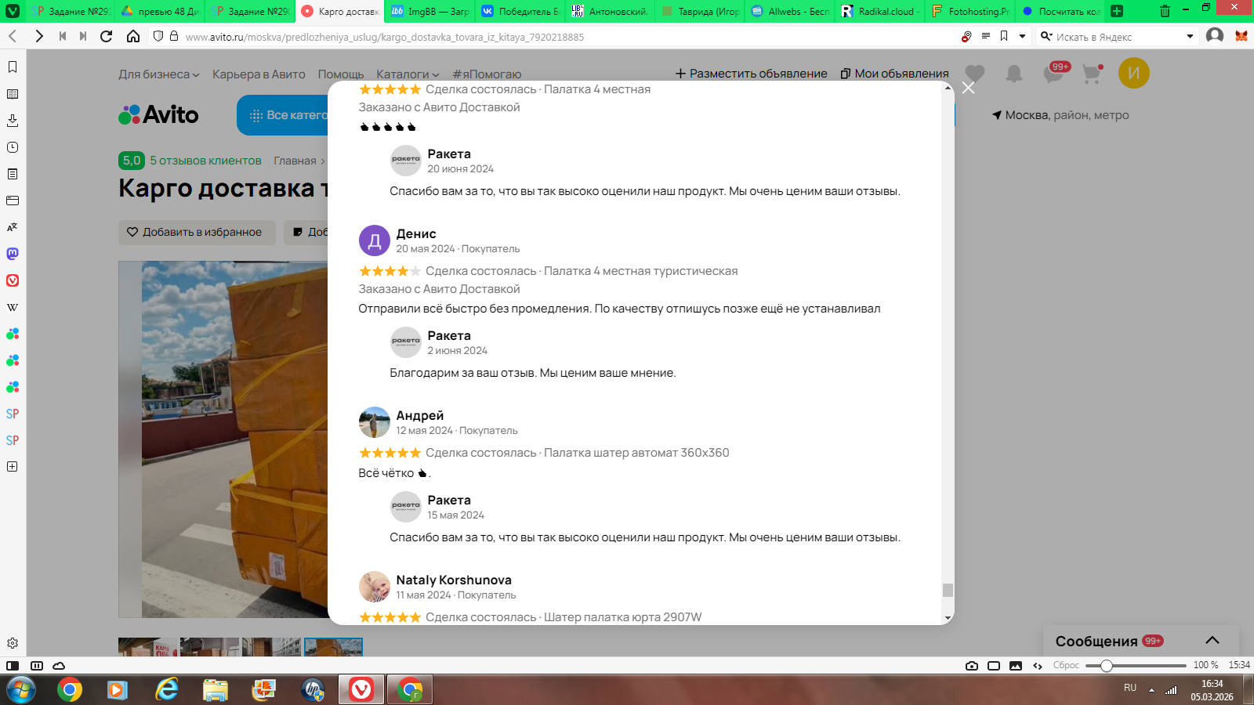
Task: Open the tracker blocker shield
Action: (158, 36)
